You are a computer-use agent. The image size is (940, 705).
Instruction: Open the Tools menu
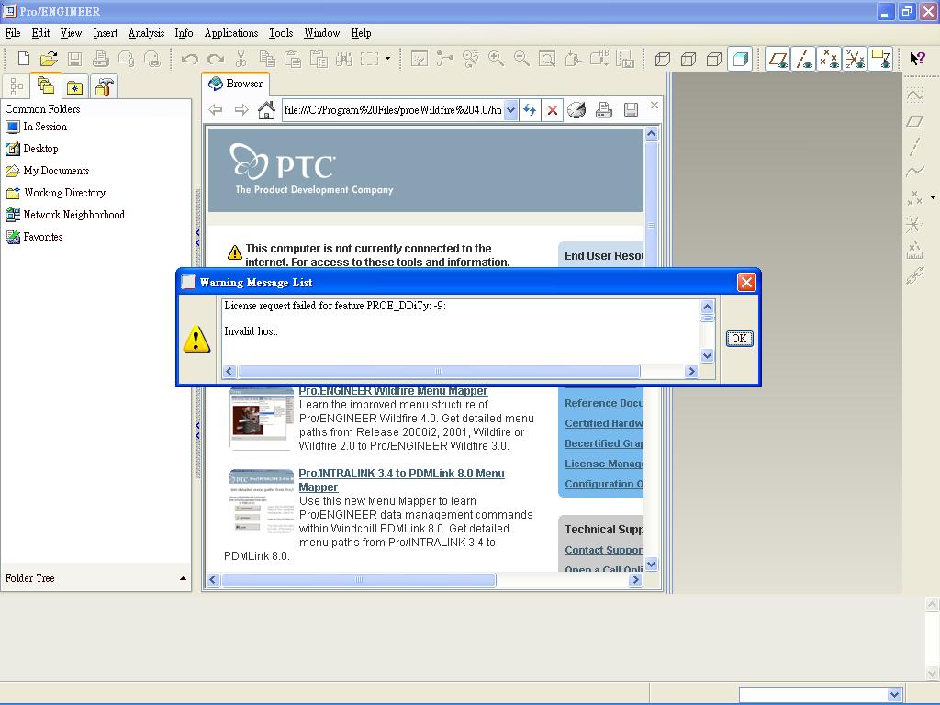coord(281,33)
